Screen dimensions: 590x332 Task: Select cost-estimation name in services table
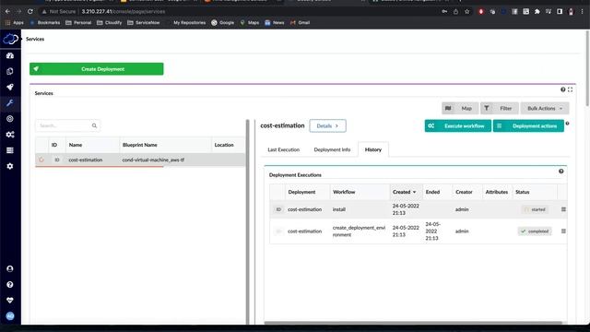86,160
